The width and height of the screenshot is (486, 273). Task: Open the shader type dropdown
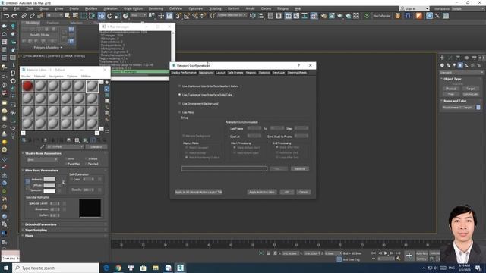[x=43, y=160]
